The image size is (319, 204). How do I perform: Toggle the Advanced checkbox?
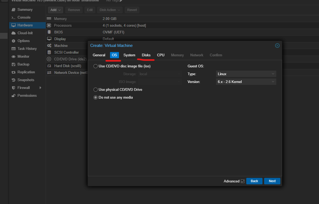242,181
